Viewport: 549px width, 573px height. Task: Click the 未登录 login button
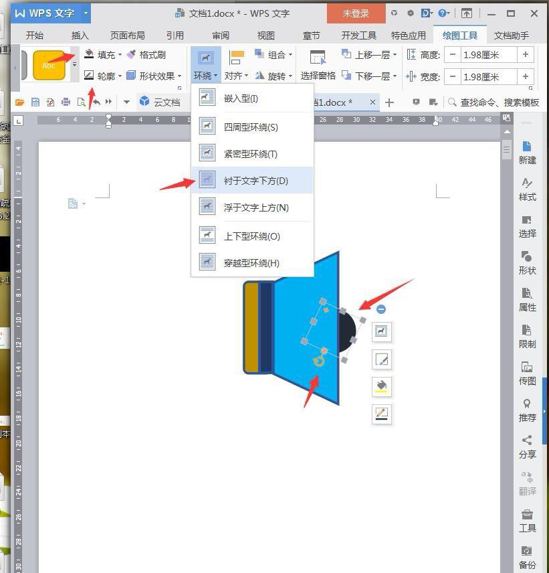click(356, 12)
